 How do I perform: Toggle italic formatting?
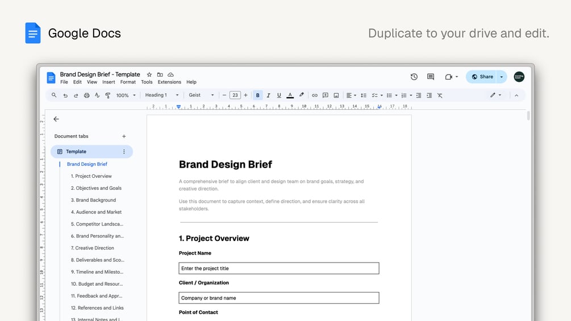tap(268, 95)
